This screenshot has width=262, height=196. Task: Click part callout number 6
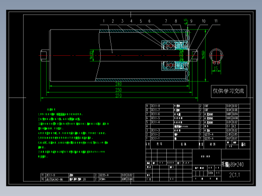point(149,21)
